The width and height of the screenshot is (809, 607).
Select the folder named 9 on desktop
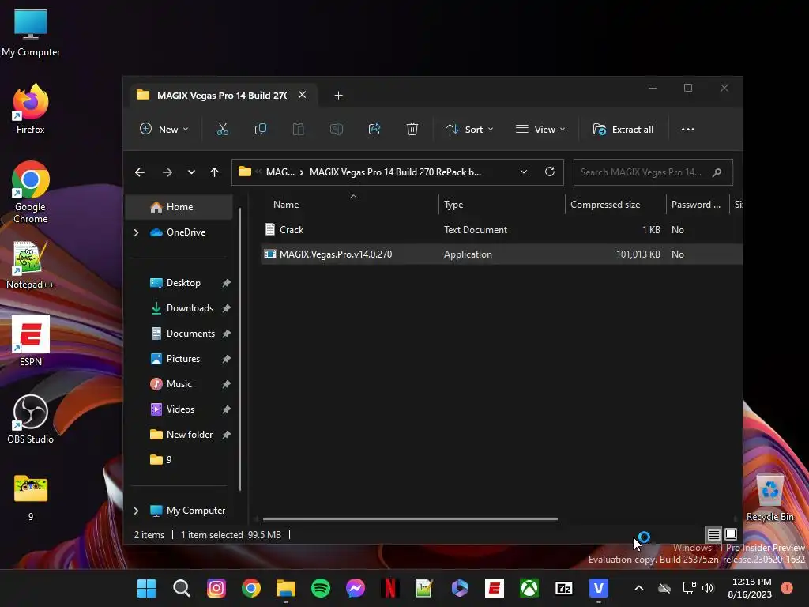pos(31,498)
